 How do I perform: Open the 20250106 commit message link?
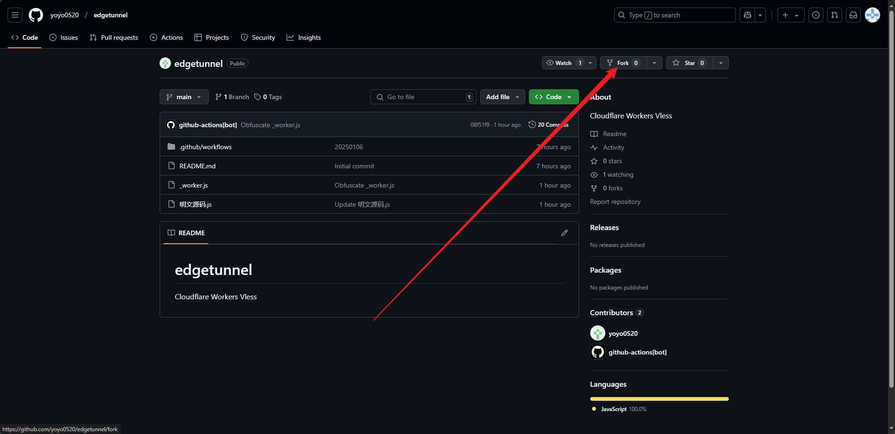coord(349,147)
